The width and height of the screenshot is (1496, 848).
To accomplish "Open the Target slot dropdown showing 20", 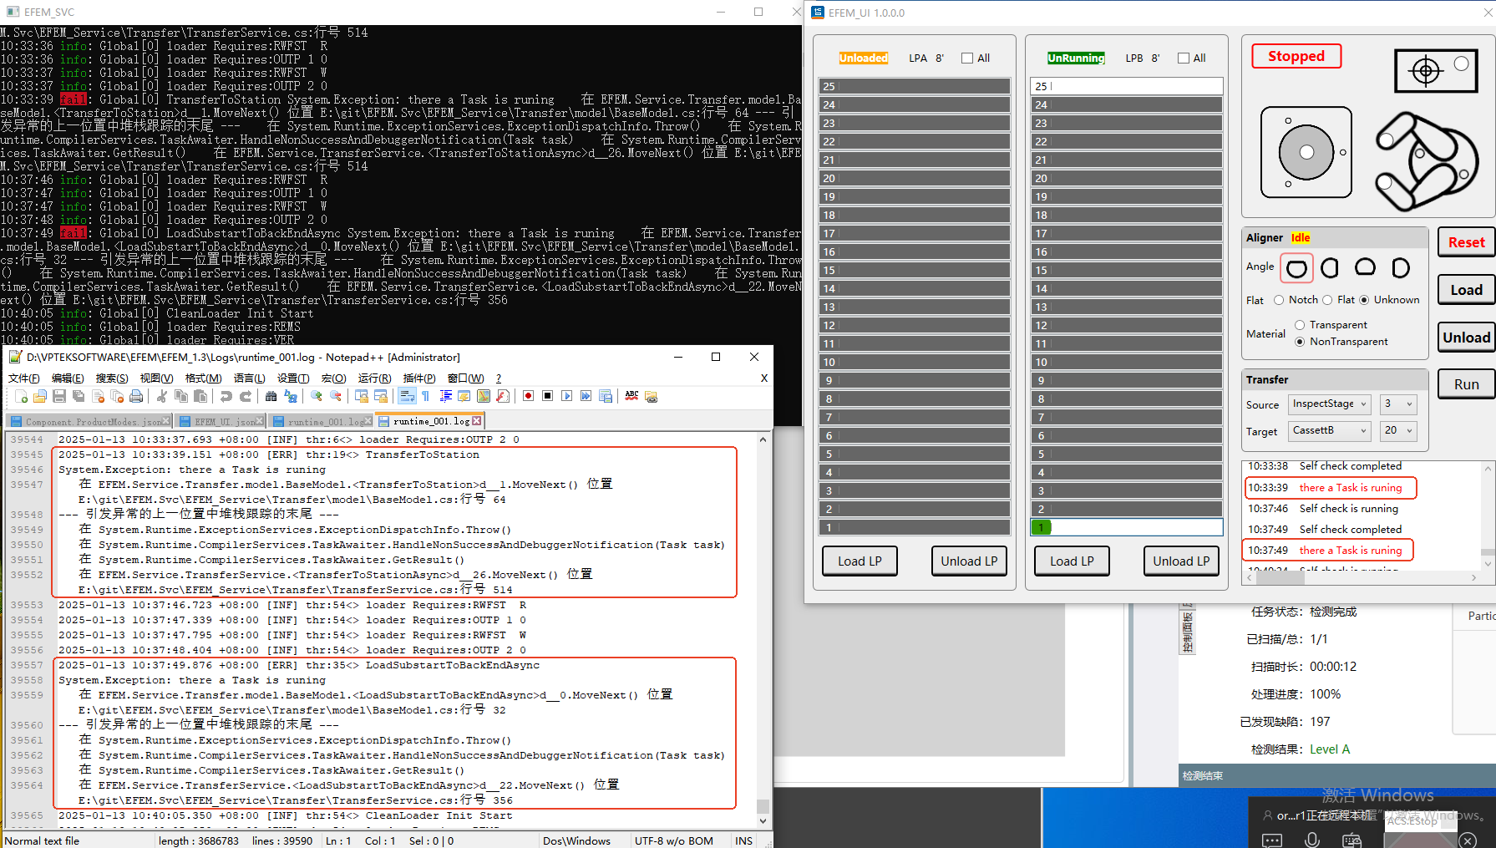I will tap(1398, 431).
